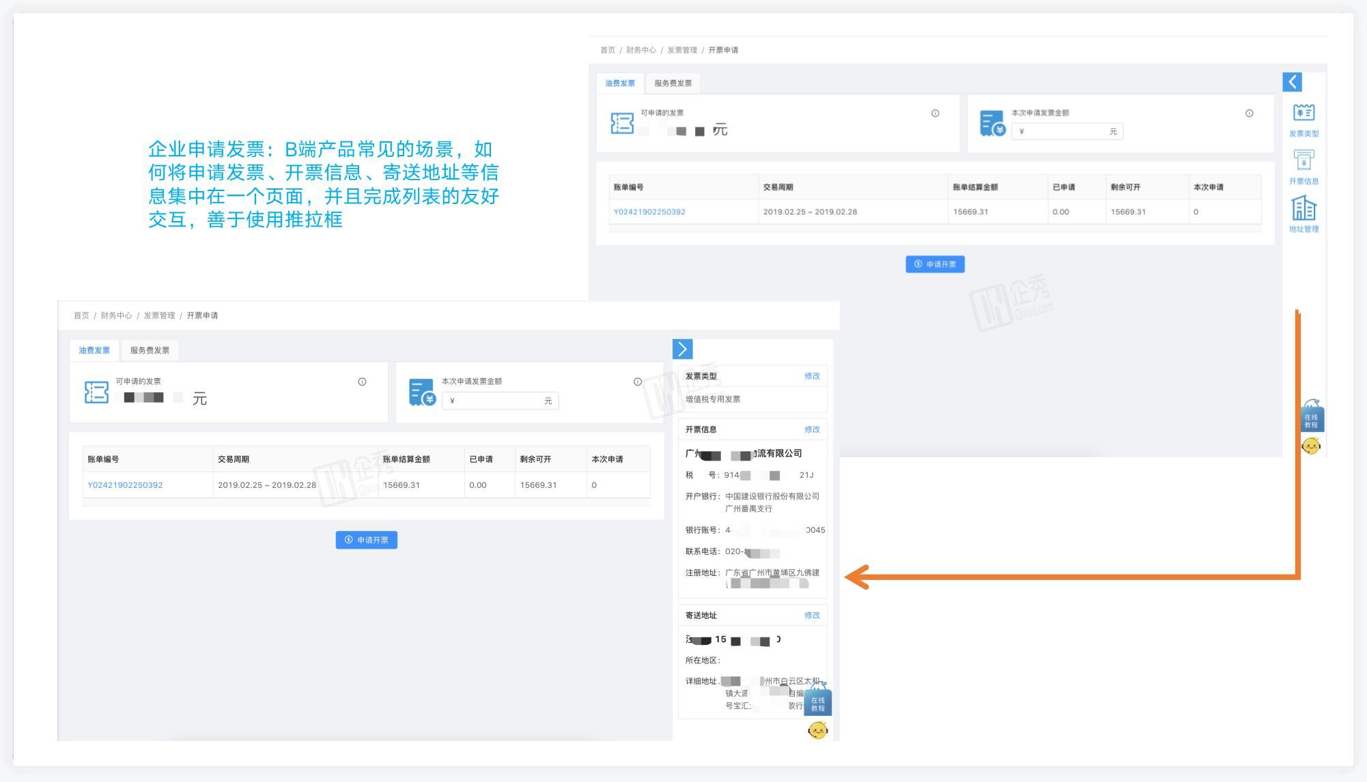Click 在线教程 help badge in lower panel
The height and width of the screenshot is (782, 1367).
818,703
